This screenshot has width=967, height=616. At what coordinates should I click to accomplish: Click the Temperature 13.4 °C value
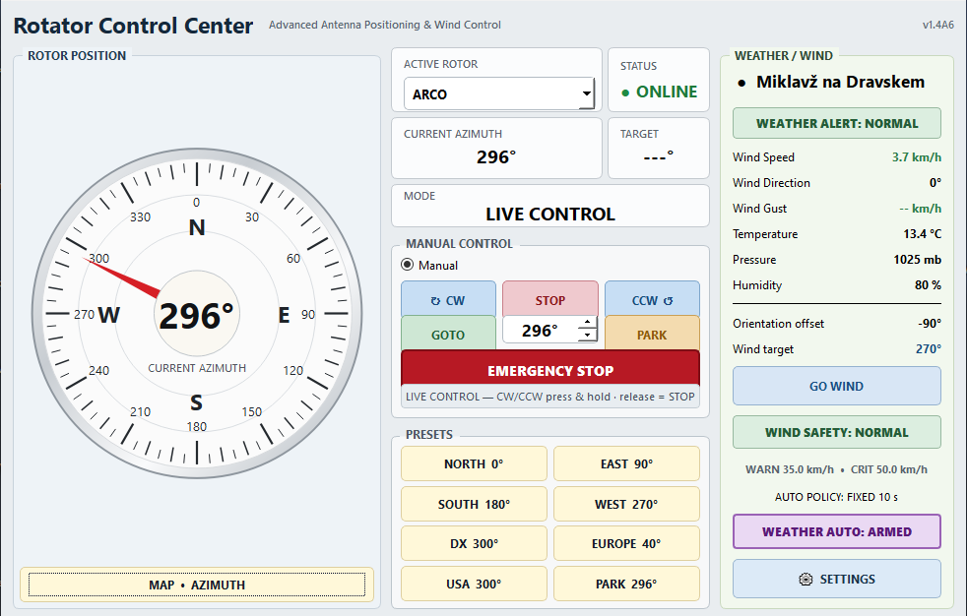(922, 233)
